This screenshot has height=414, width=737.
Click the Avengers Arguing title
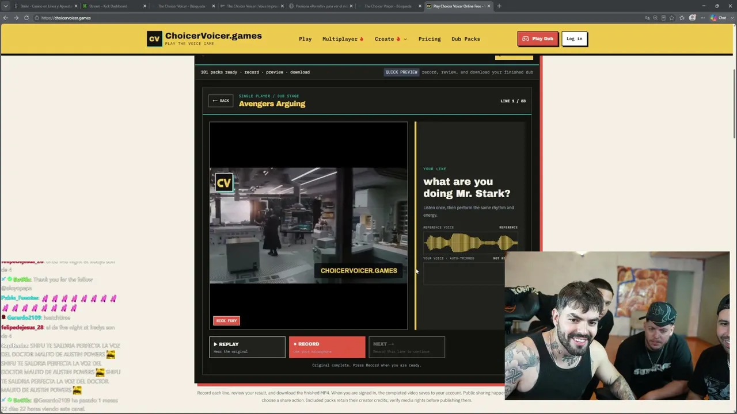coord(272,104)
